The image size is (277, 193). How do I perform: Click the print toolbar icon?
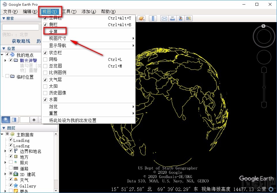(x=172, y=18)
